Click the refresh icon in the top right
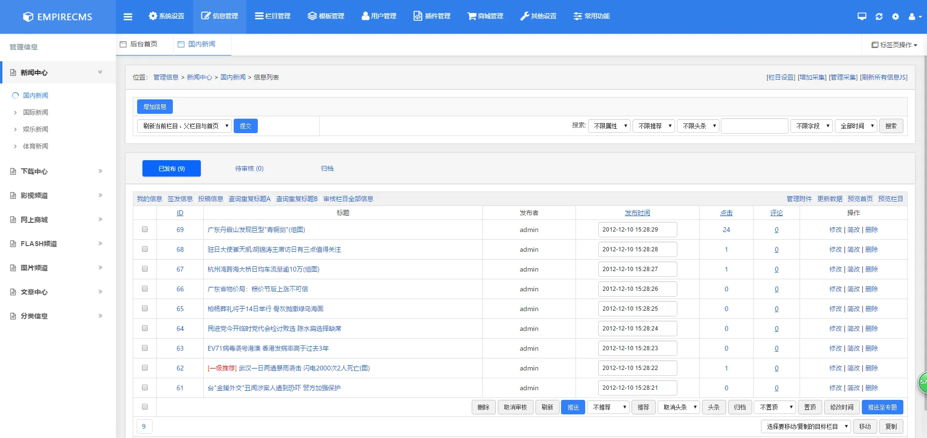Image resolution: width=927 pixels, height=438 pixels. (879, 16)
